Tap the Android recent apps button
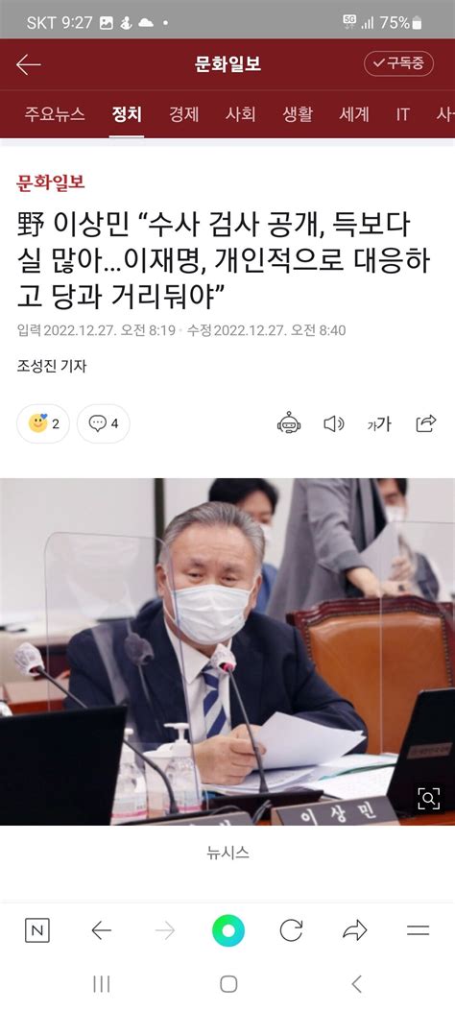 tap(101, 983)
